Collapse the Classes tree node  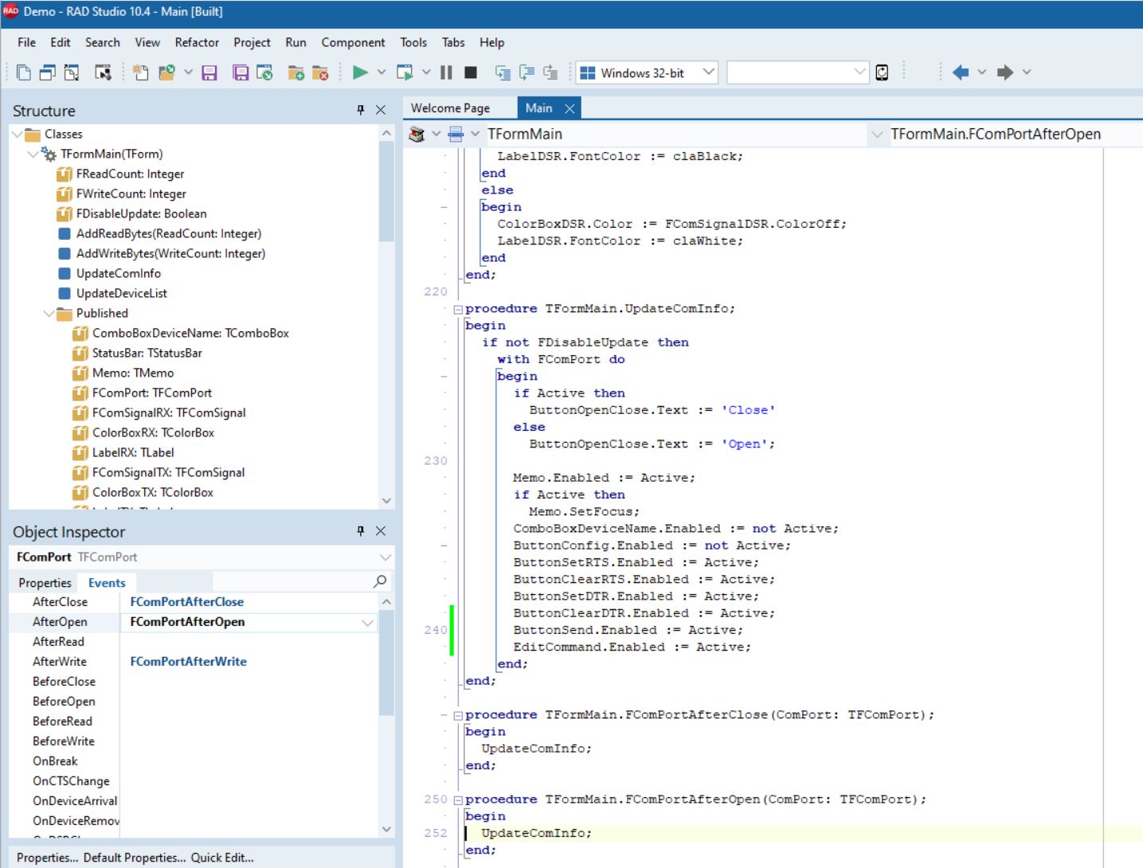17,134
